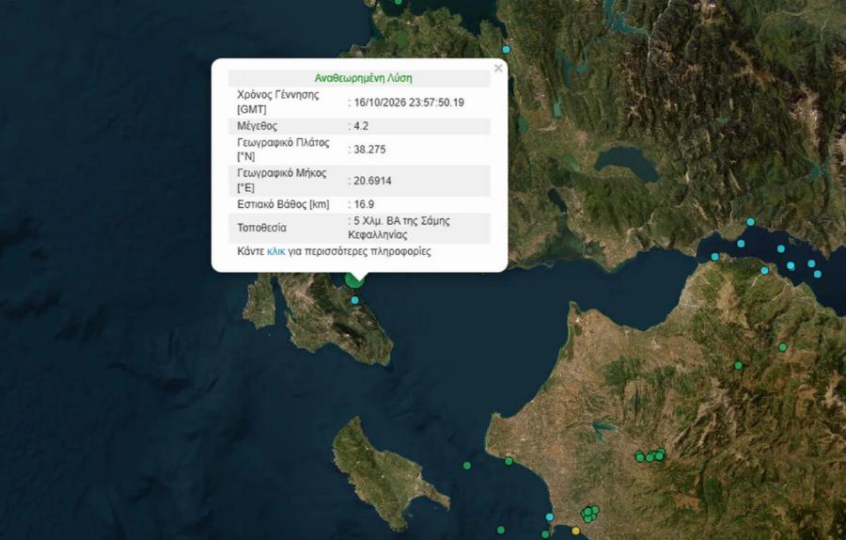The width and height of the screenshot is (846, 540).
Task: Close the earthquake info popup
Action: click(x=498, y=69)
